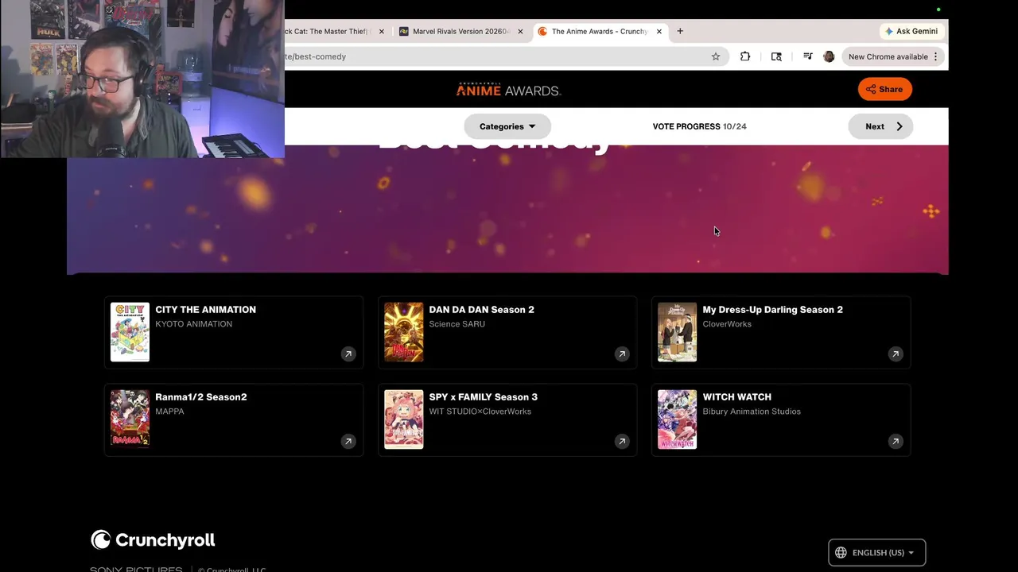Viewport: 1018px width, 572px height.
Task: Expand the Categories dropdown
Action: pyautogui.click(x=507, y=126)
